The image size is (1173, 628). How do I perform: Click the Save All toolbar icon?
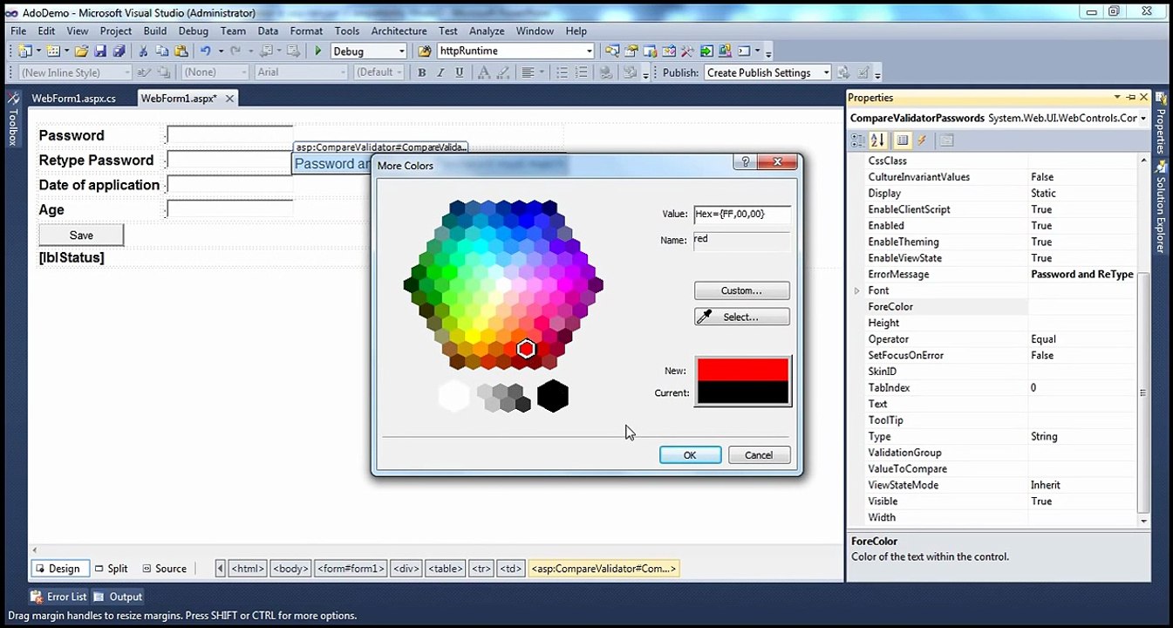pyautogui.click(x=118, y=51)
